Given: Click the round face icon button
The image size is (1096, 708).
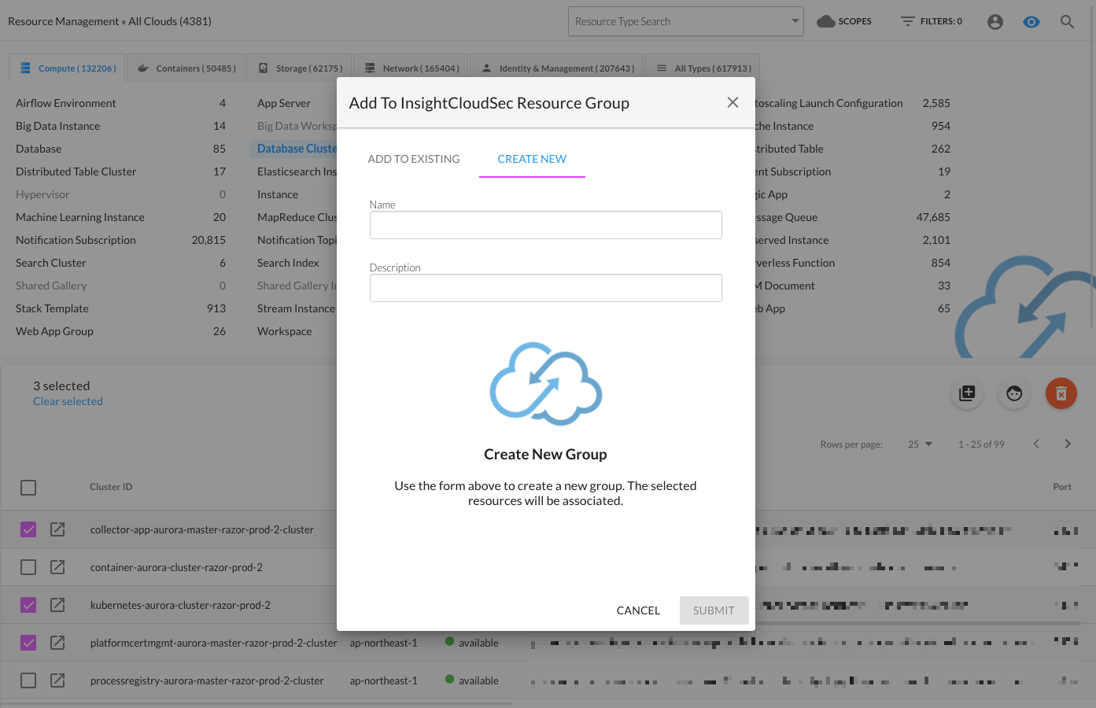Looking at the screenshot, I should click(1014, 393).
